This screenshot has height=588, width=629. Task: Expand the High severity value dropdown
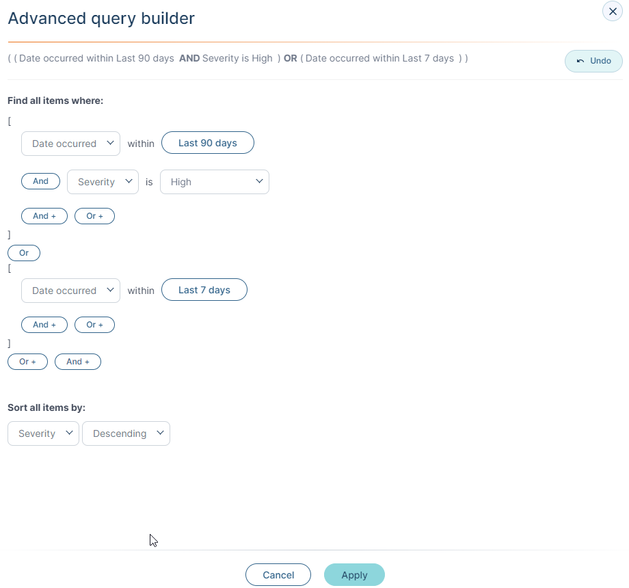[214, 182]
